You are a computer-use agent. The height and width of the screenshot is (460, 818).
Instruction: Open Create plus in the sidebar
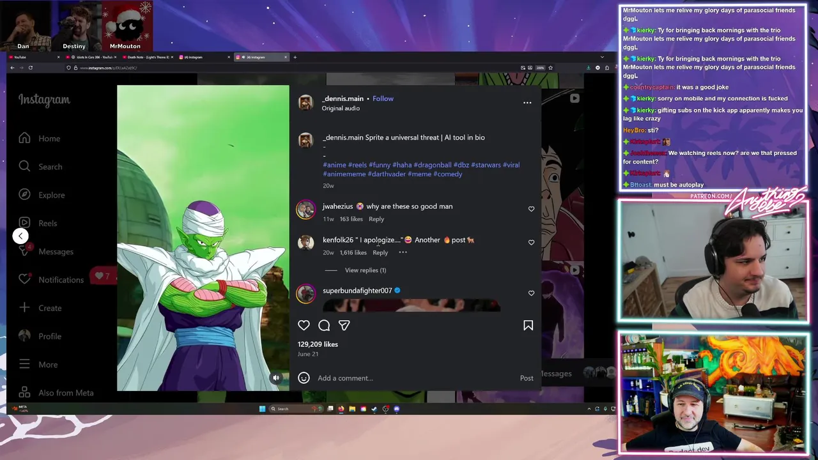40,308
